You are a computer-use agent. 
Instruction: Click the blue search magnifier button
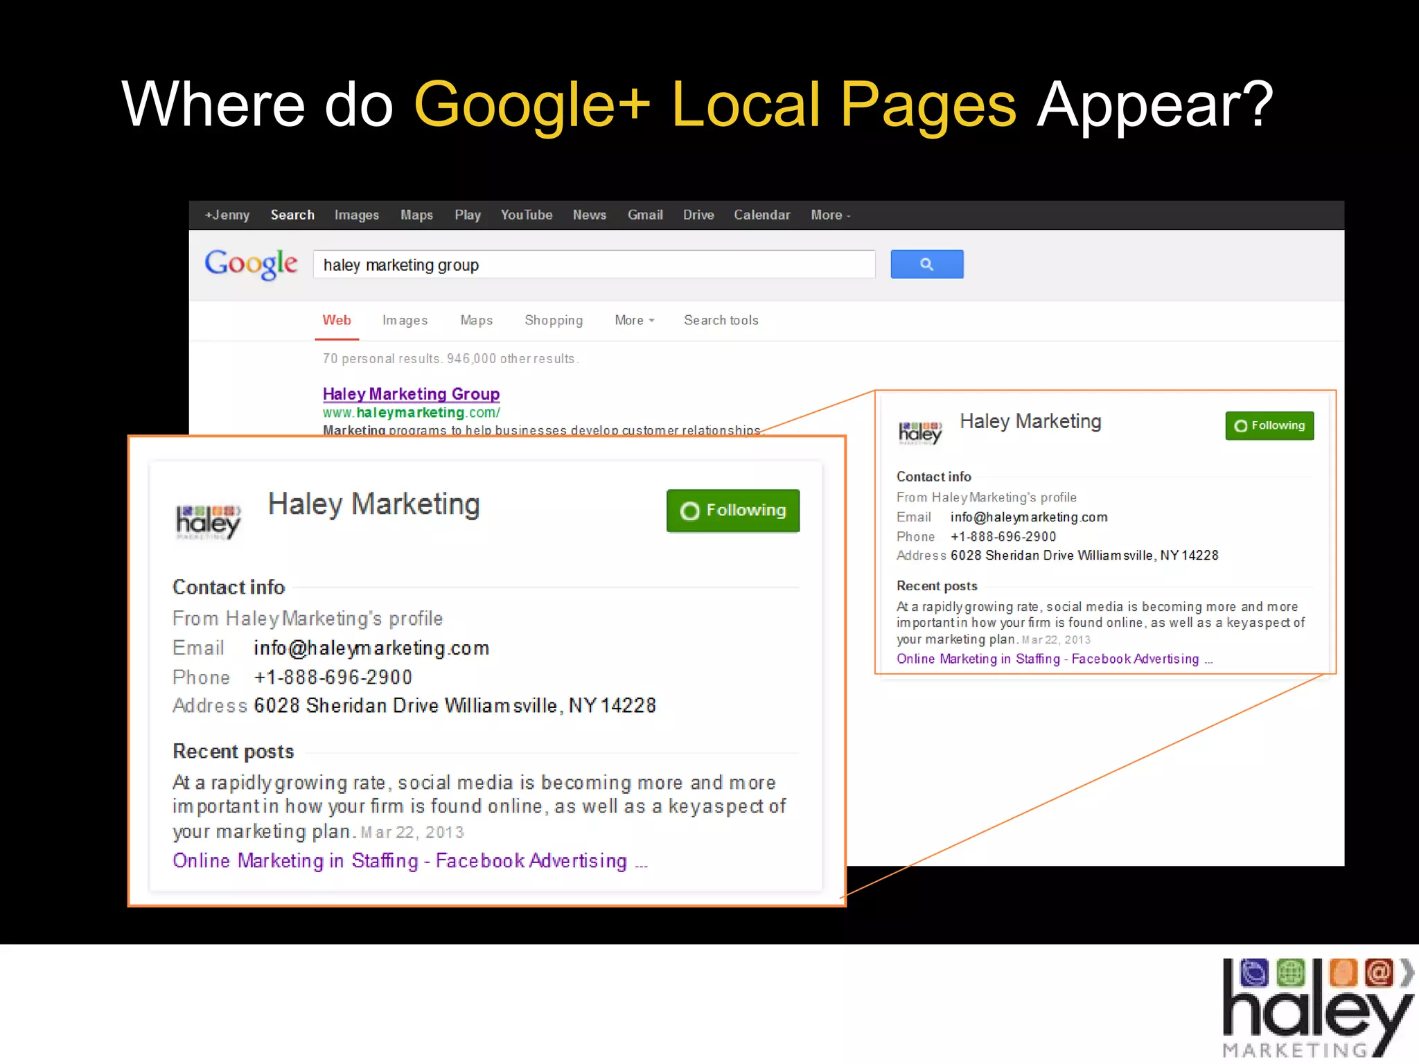[926, 264]
